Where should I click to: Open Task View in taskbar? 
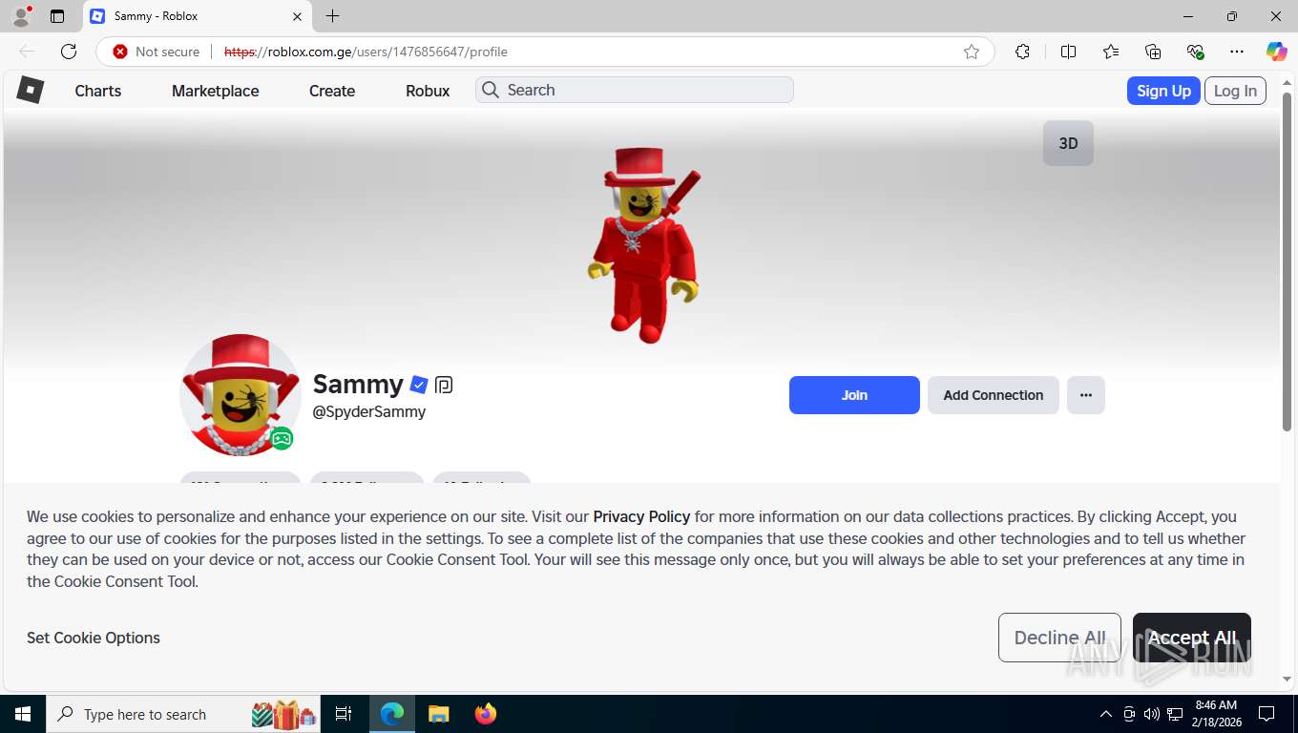click(x=344, y=714)
